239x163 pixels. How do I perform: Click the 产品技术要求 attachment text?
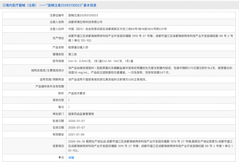(x=77, y=93)
